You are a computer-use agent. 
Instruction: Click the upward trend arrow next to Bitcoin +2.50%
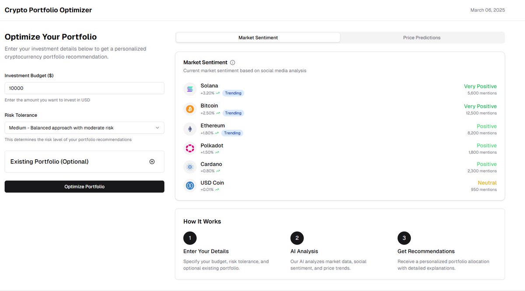tap(218, 113)
